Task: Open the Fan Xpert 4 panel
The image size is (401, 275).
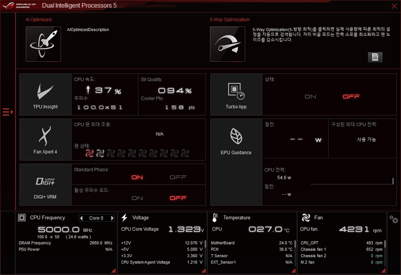Action: click(x=45, y=139)
